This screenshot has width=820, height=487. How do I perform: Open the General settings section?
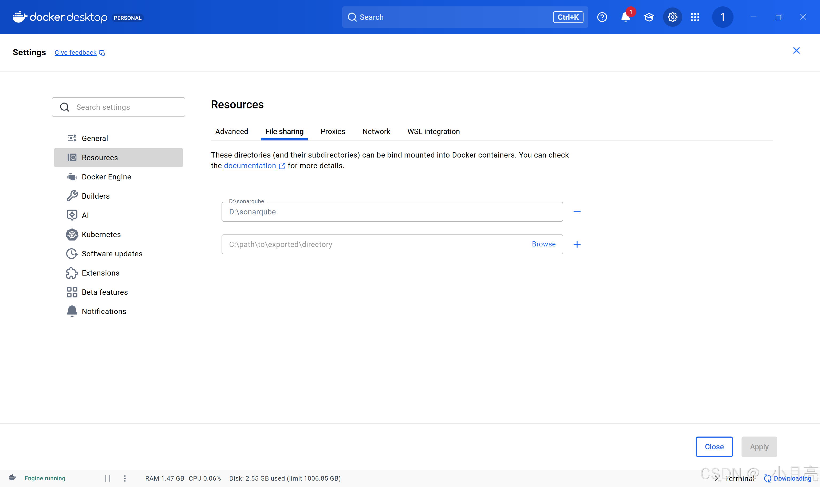(x=119, y=139)
